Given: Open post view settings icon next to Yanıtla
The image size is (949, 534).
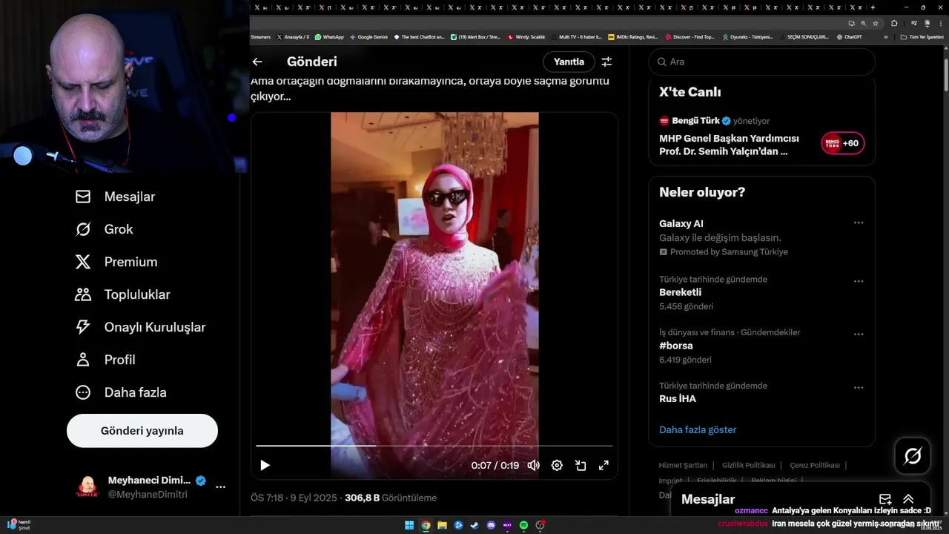Looking at the screenshot, I should tap(606, 62).
